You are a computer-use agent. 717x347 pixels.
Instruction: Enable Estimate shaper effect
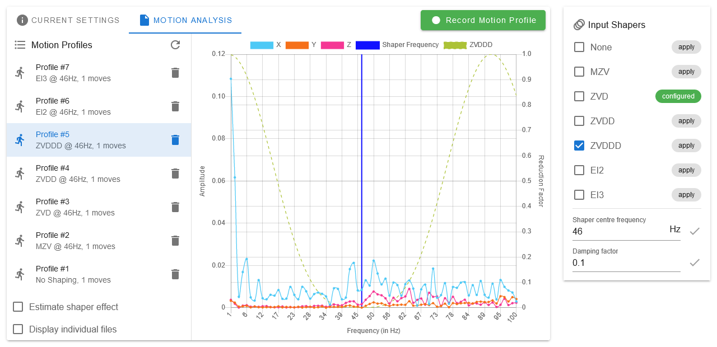point(18,307)
